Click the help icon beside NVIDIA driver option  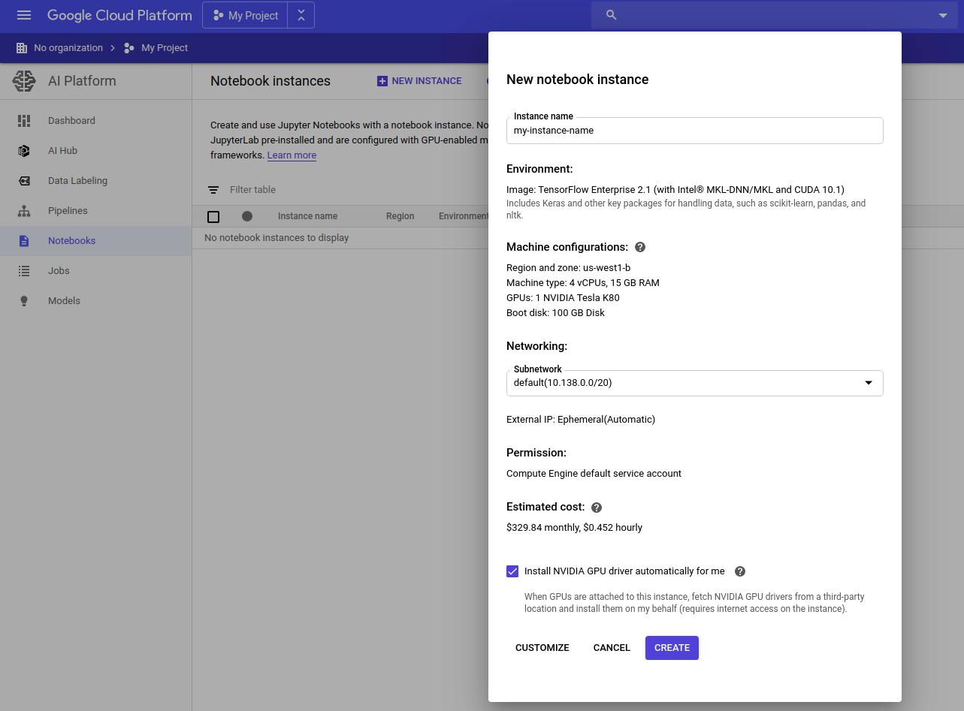[x=740, y=571]
